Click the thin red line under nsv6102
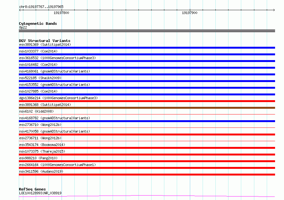 (x=147, y=114)
